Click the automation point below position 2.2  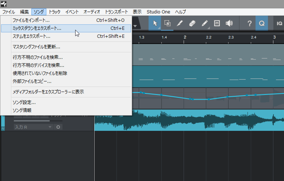[x=209, y=99]
